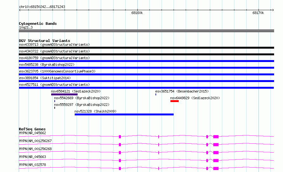Screen dimensions: 283x172
Task: Open the MYPN|NM_032578 transcript label
Action: coord(32,165)
